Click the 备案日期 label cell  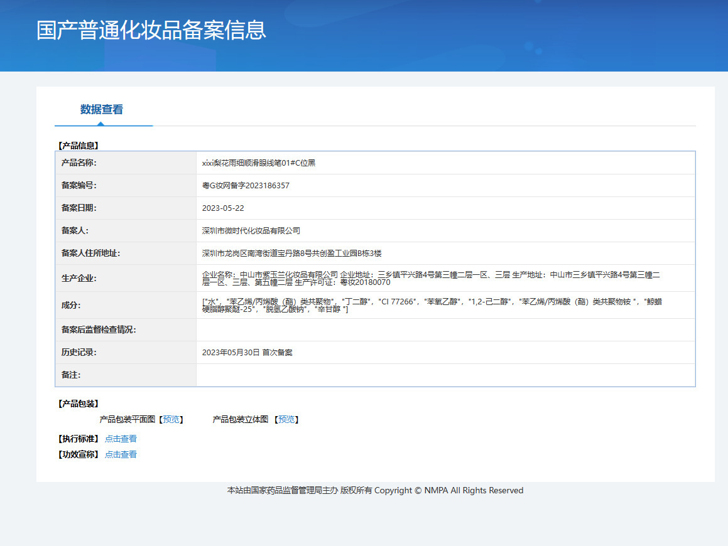click(126, 208)
